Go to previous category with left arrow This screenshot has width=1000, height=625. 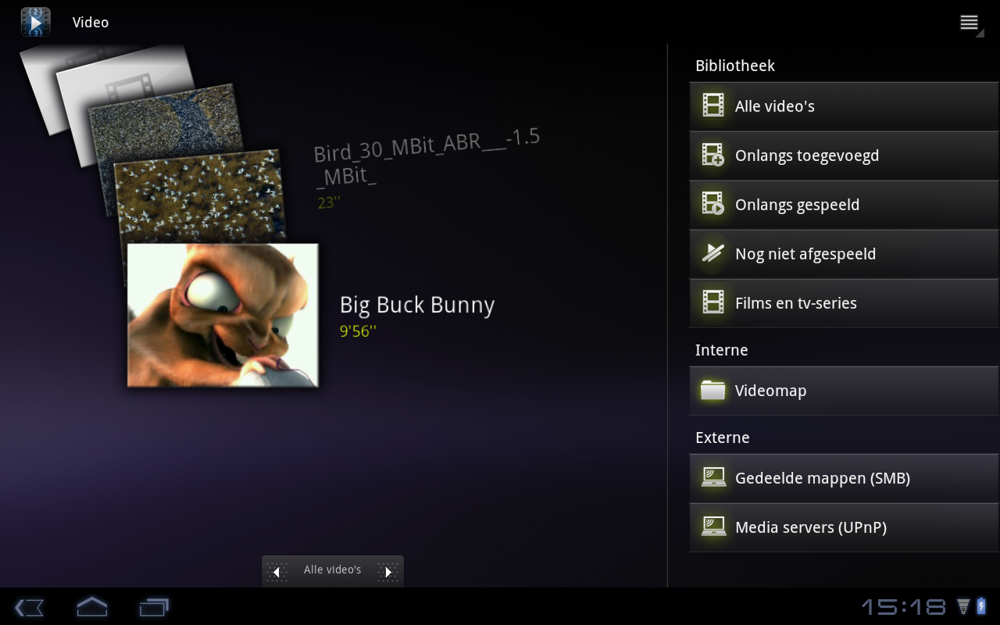277,572
